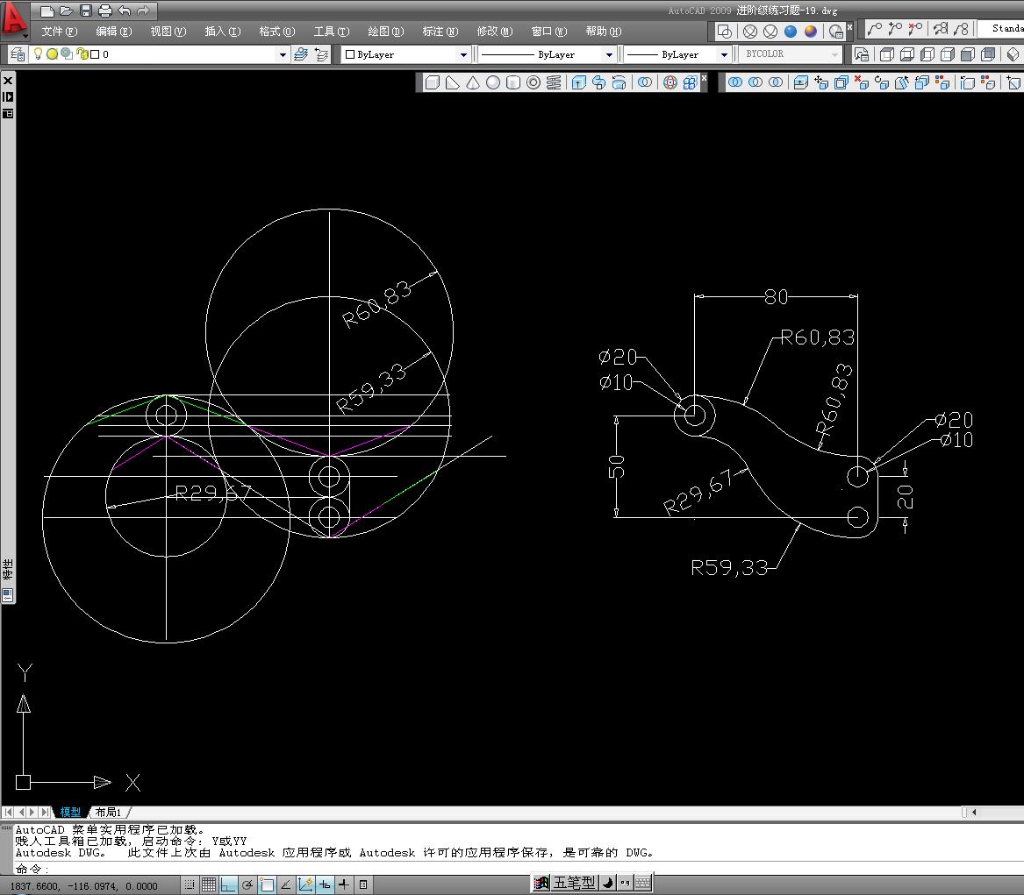Select the Cone solid tool
1024x895 pixels.
click(x=473, y=82)
